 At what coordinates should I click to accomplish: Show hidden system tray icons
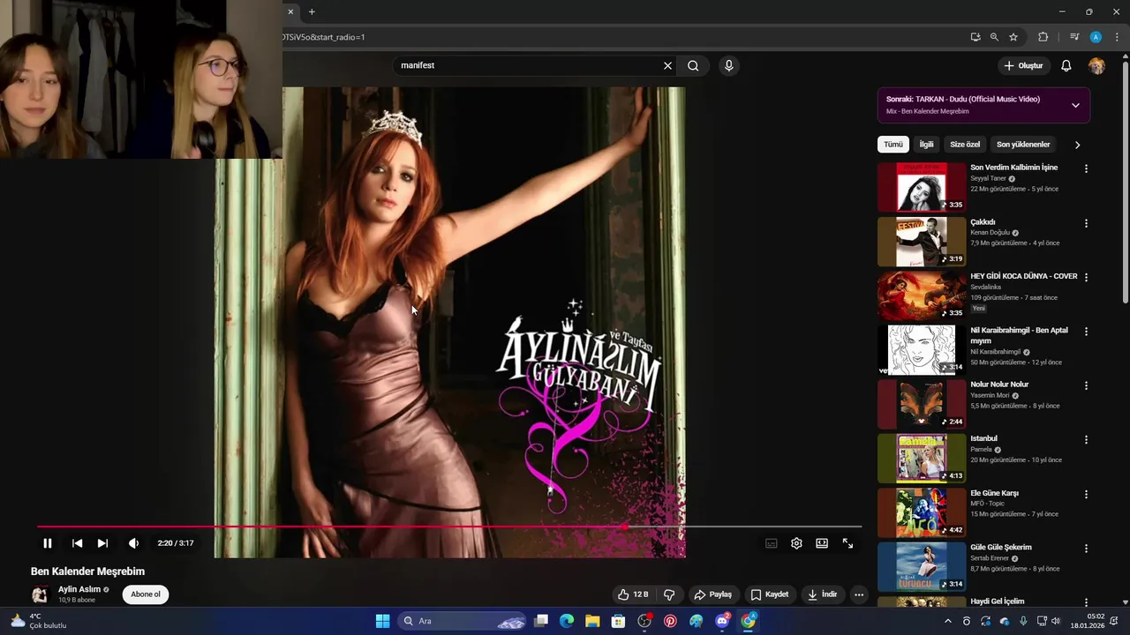(x=948, y=621)
